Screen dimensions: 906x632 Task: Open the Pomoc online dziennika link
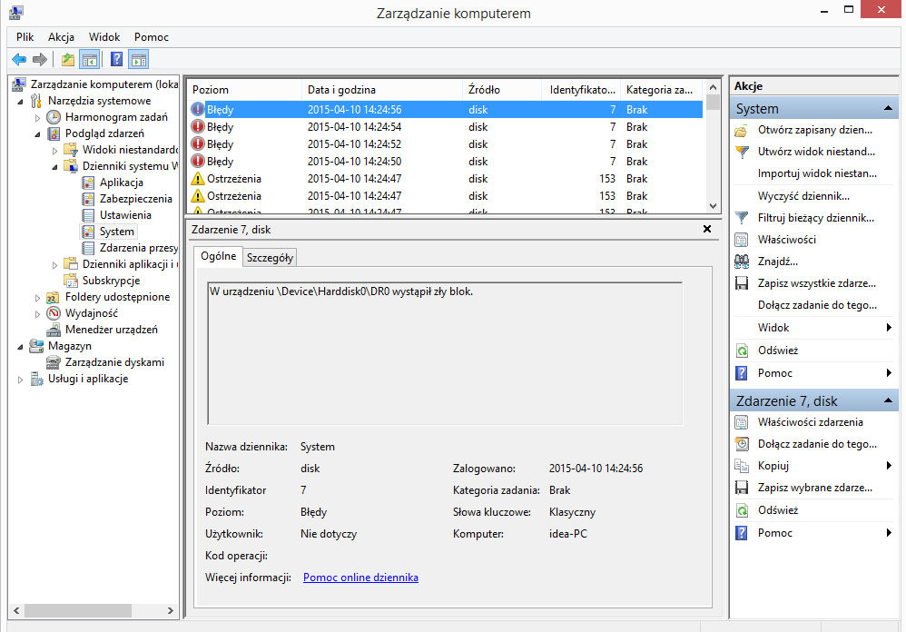pos(360,578)
